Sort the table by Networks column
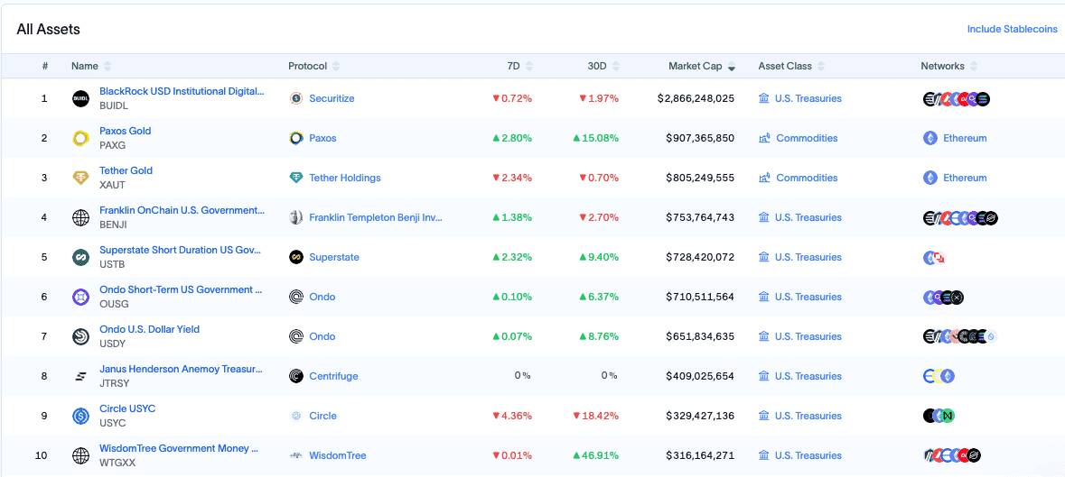The image size is (1065, 477). [948, 67]
